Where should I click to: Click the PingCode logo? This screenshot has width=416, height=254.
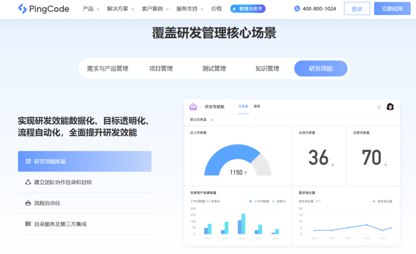[43, 9]
